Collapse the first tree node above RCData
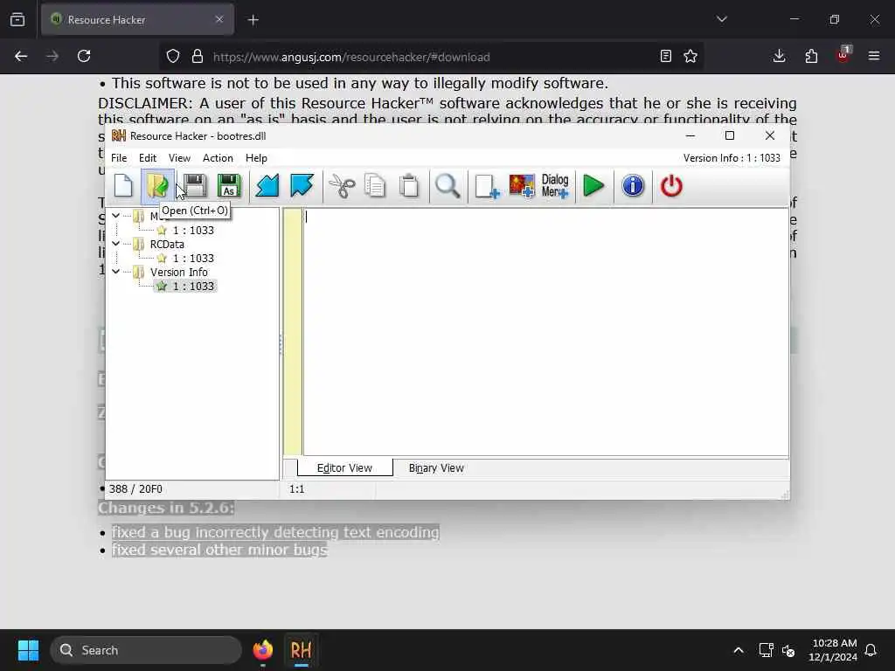The image size is (895, 671). click(116, 216)
